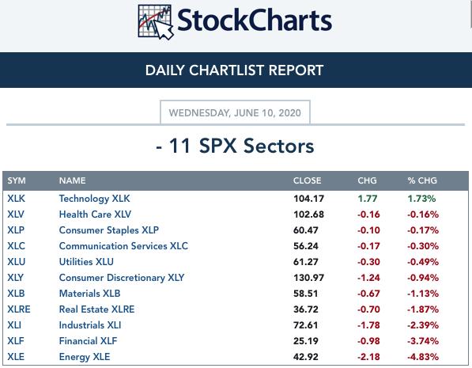Screen dimensions: 472x368
Task: Click the NAME column header
Action: point(73,180)
